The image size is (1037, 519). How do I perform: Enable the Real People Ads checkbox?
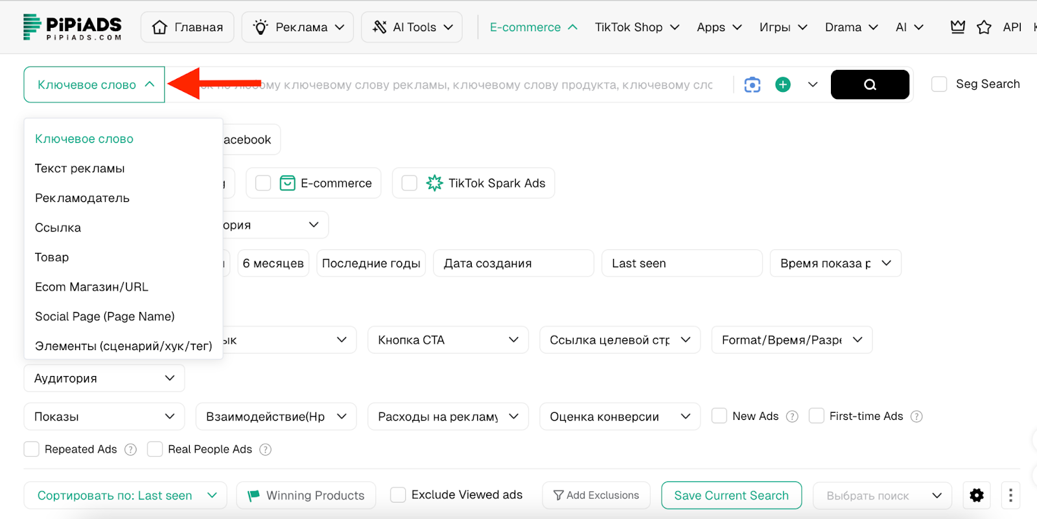point(155,449)
